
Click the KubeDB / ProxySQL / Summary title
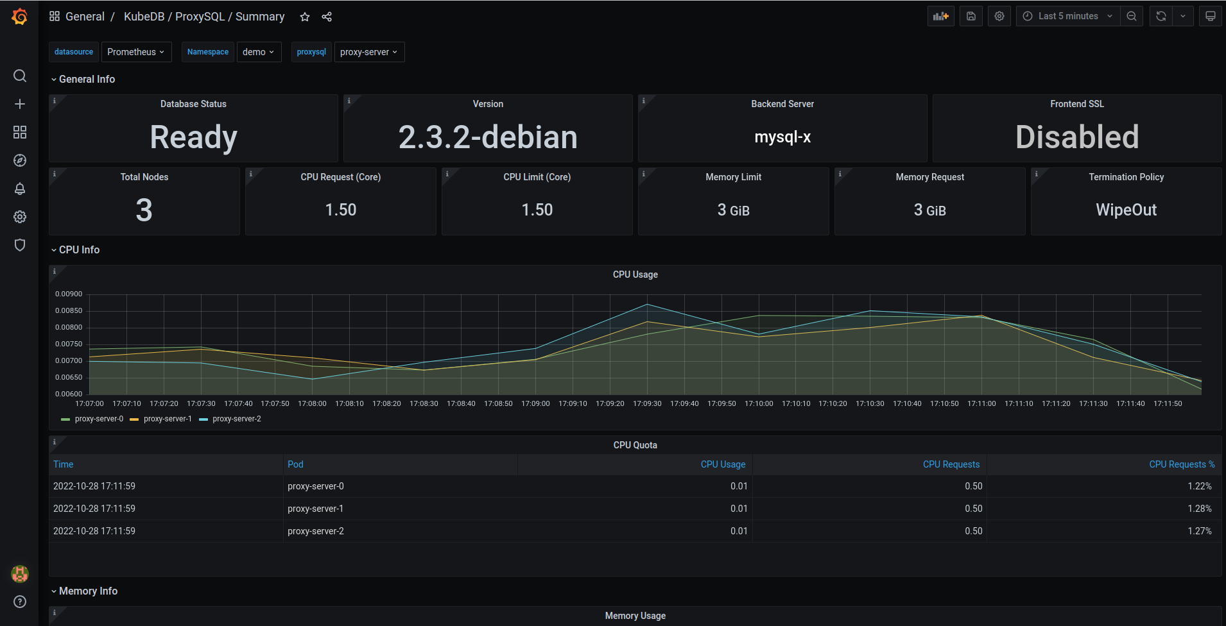[204, 17]
